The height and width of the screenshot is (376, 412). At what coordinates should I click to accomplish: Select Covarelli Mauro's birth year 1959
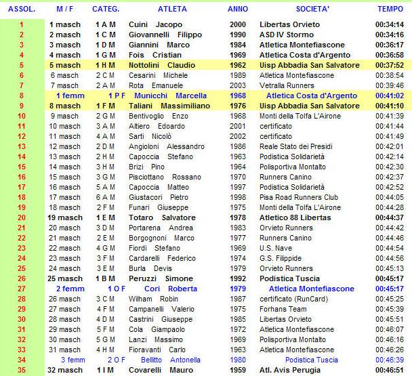point(238,370)
